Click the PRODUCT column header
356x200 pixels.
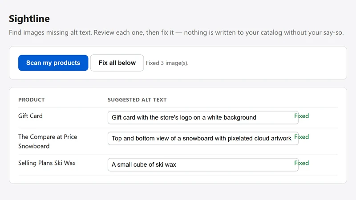pyautogui.click(x=32, y=100)
